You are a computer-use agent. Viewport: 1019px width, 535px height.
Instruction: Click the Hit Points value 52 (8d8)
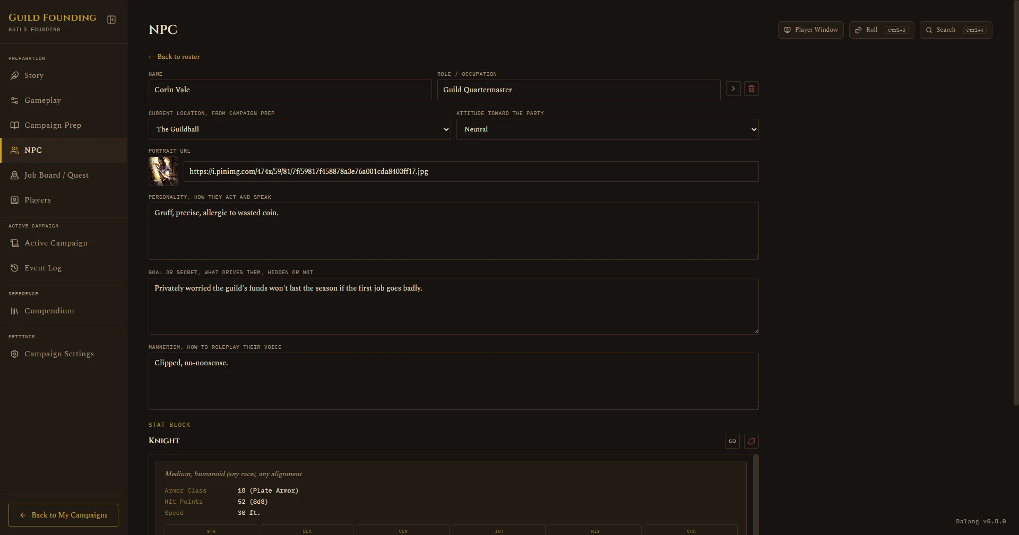tap(253, 502)
